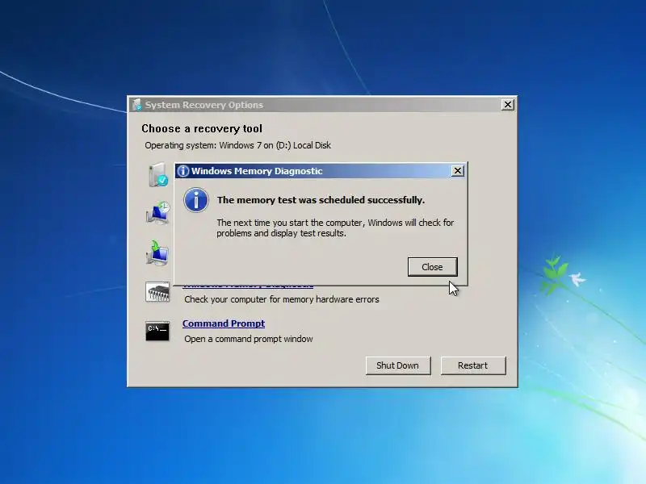Click the System Recovery Options title bar icon
This screenshot has width=646, height=484.
click(x=137, y=105)
